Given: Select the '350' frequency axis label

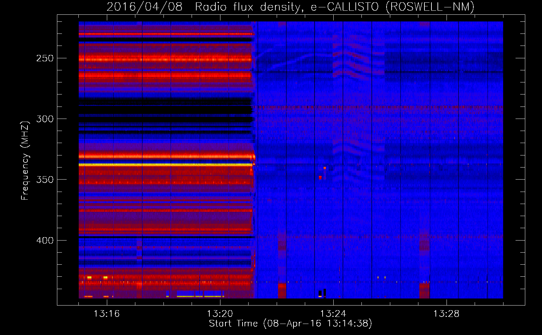Looking at the screenshot, I should click(45, 180).
